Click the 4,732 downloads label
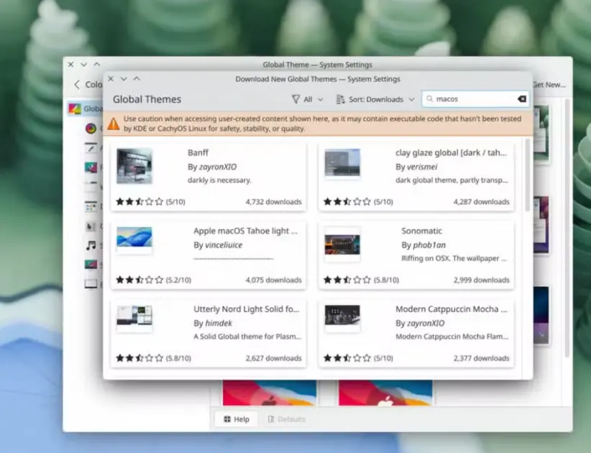The width and height of the screenshot is (591, 453). (x=274, y=201)
